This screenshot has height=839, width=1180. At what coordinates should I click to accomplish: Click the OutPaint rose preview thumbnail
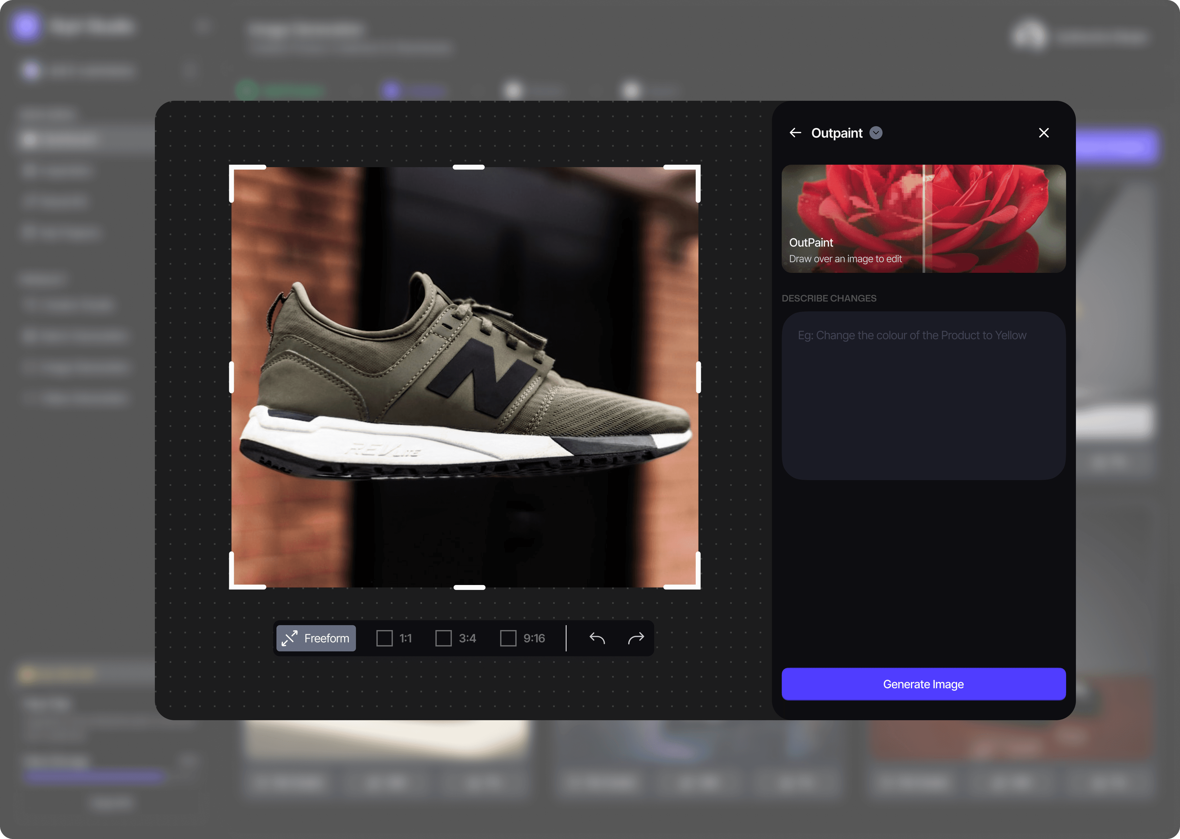click(x=923, y=218)
